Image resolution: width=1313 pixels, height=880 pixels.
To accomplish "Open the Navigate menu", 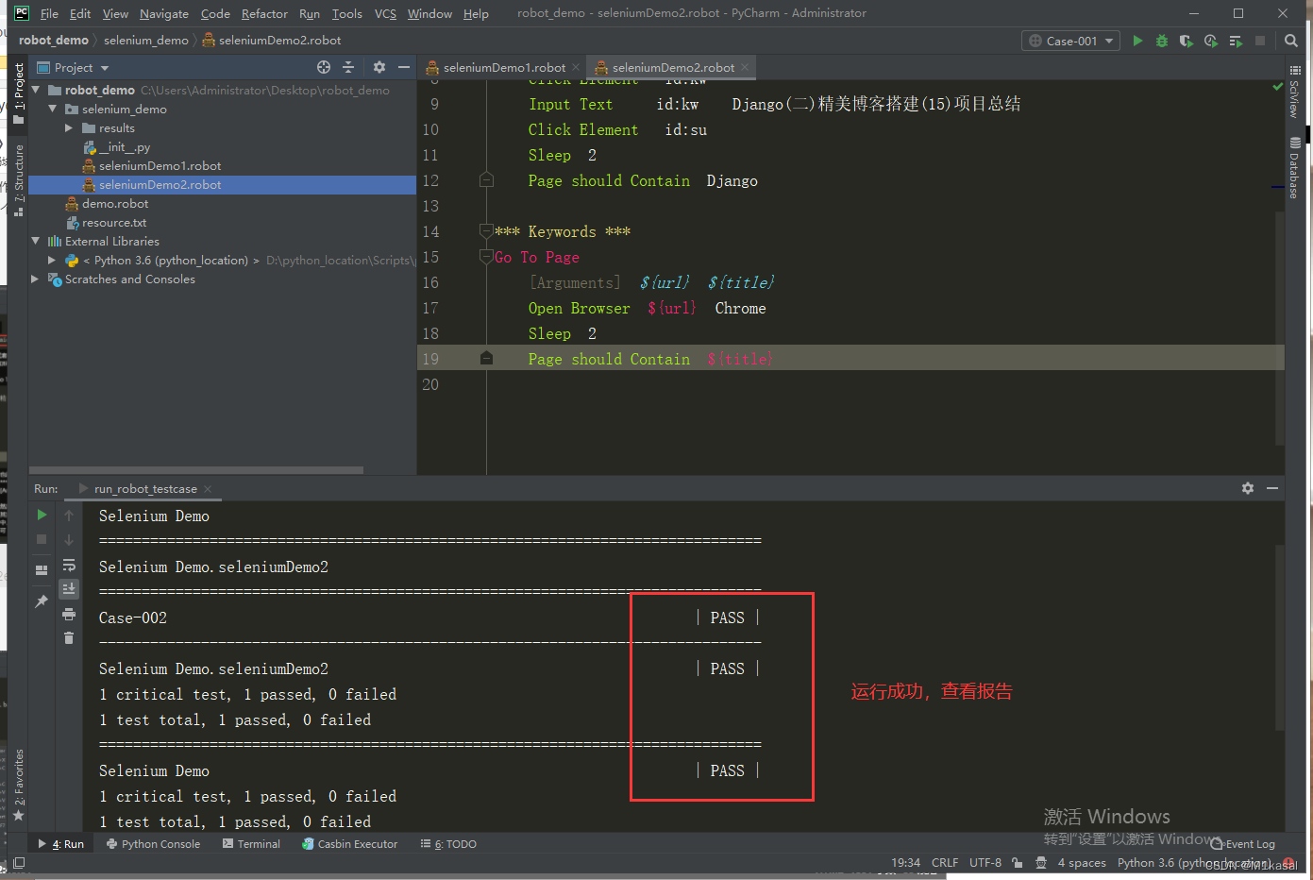I will (x=164, y=13).
